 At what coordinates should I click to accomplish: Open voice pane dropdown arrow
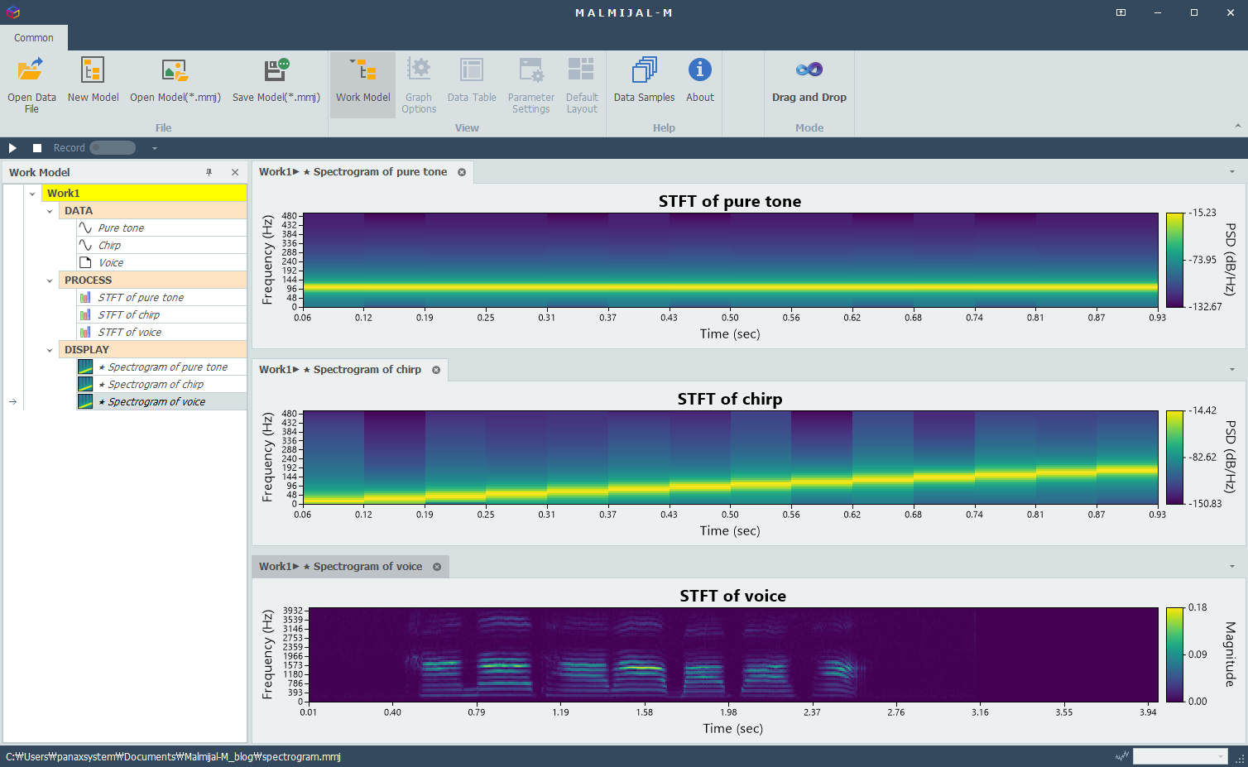click(1232, 567)
